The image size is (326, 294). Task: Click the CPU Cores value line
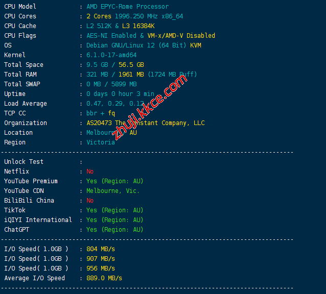(134, 16)
